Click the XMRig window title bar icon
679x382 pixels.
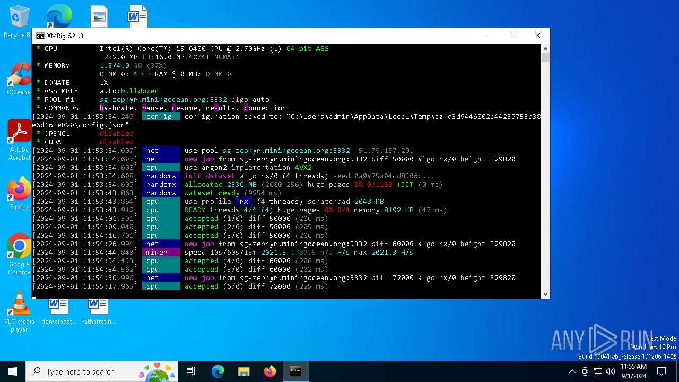[40, 36]
